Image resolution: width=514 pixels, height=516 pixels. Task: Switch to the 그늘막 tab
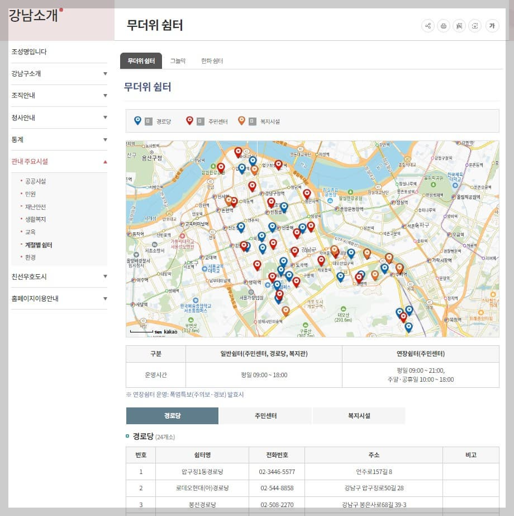pos(178,60)
